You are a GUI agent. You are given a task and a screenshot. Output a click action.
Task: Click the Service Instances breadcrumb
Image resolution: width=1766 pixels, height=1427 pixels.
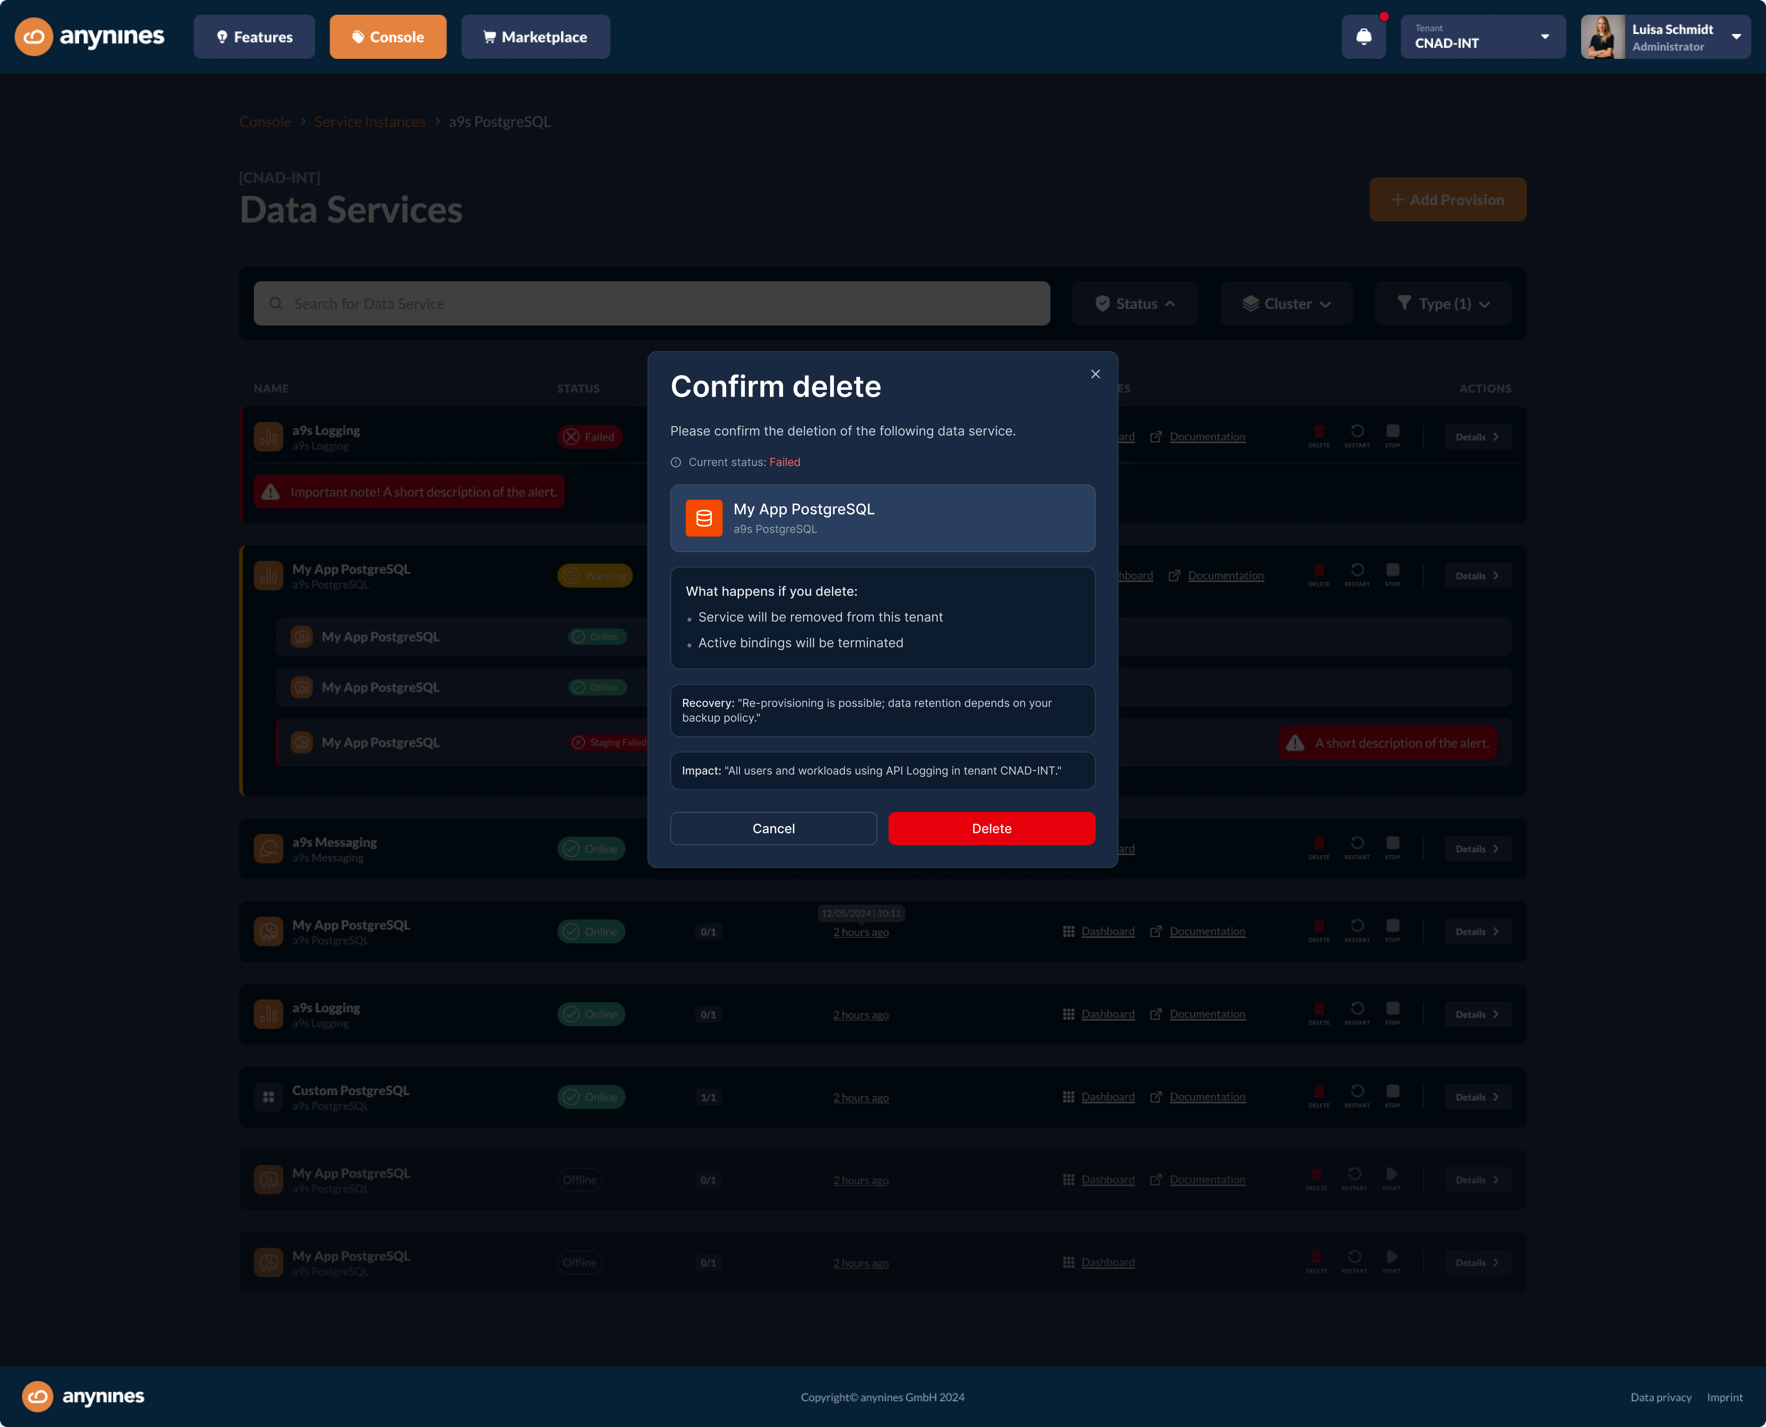tap(370, 122)
